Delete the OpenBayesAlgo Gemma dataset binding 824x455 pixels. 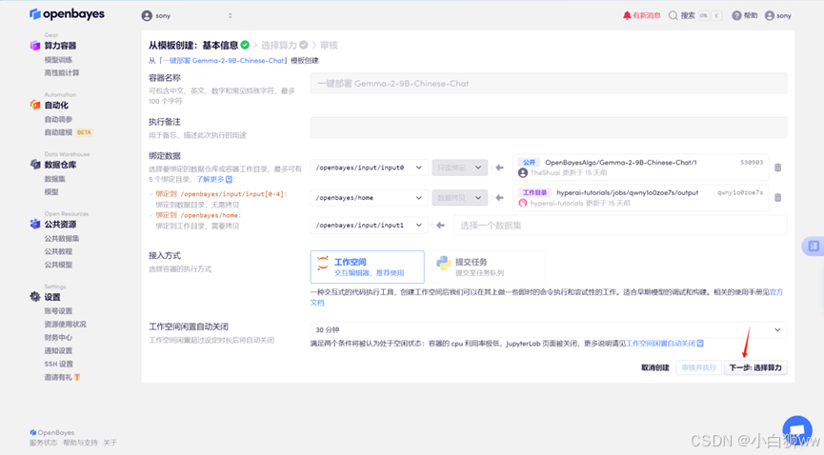(777, 168)
